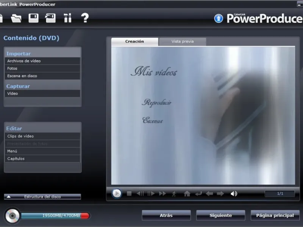This screenshot has height=227, width=303.
Task: Open Capítulos edit option
Action: [x=42, y=159]
